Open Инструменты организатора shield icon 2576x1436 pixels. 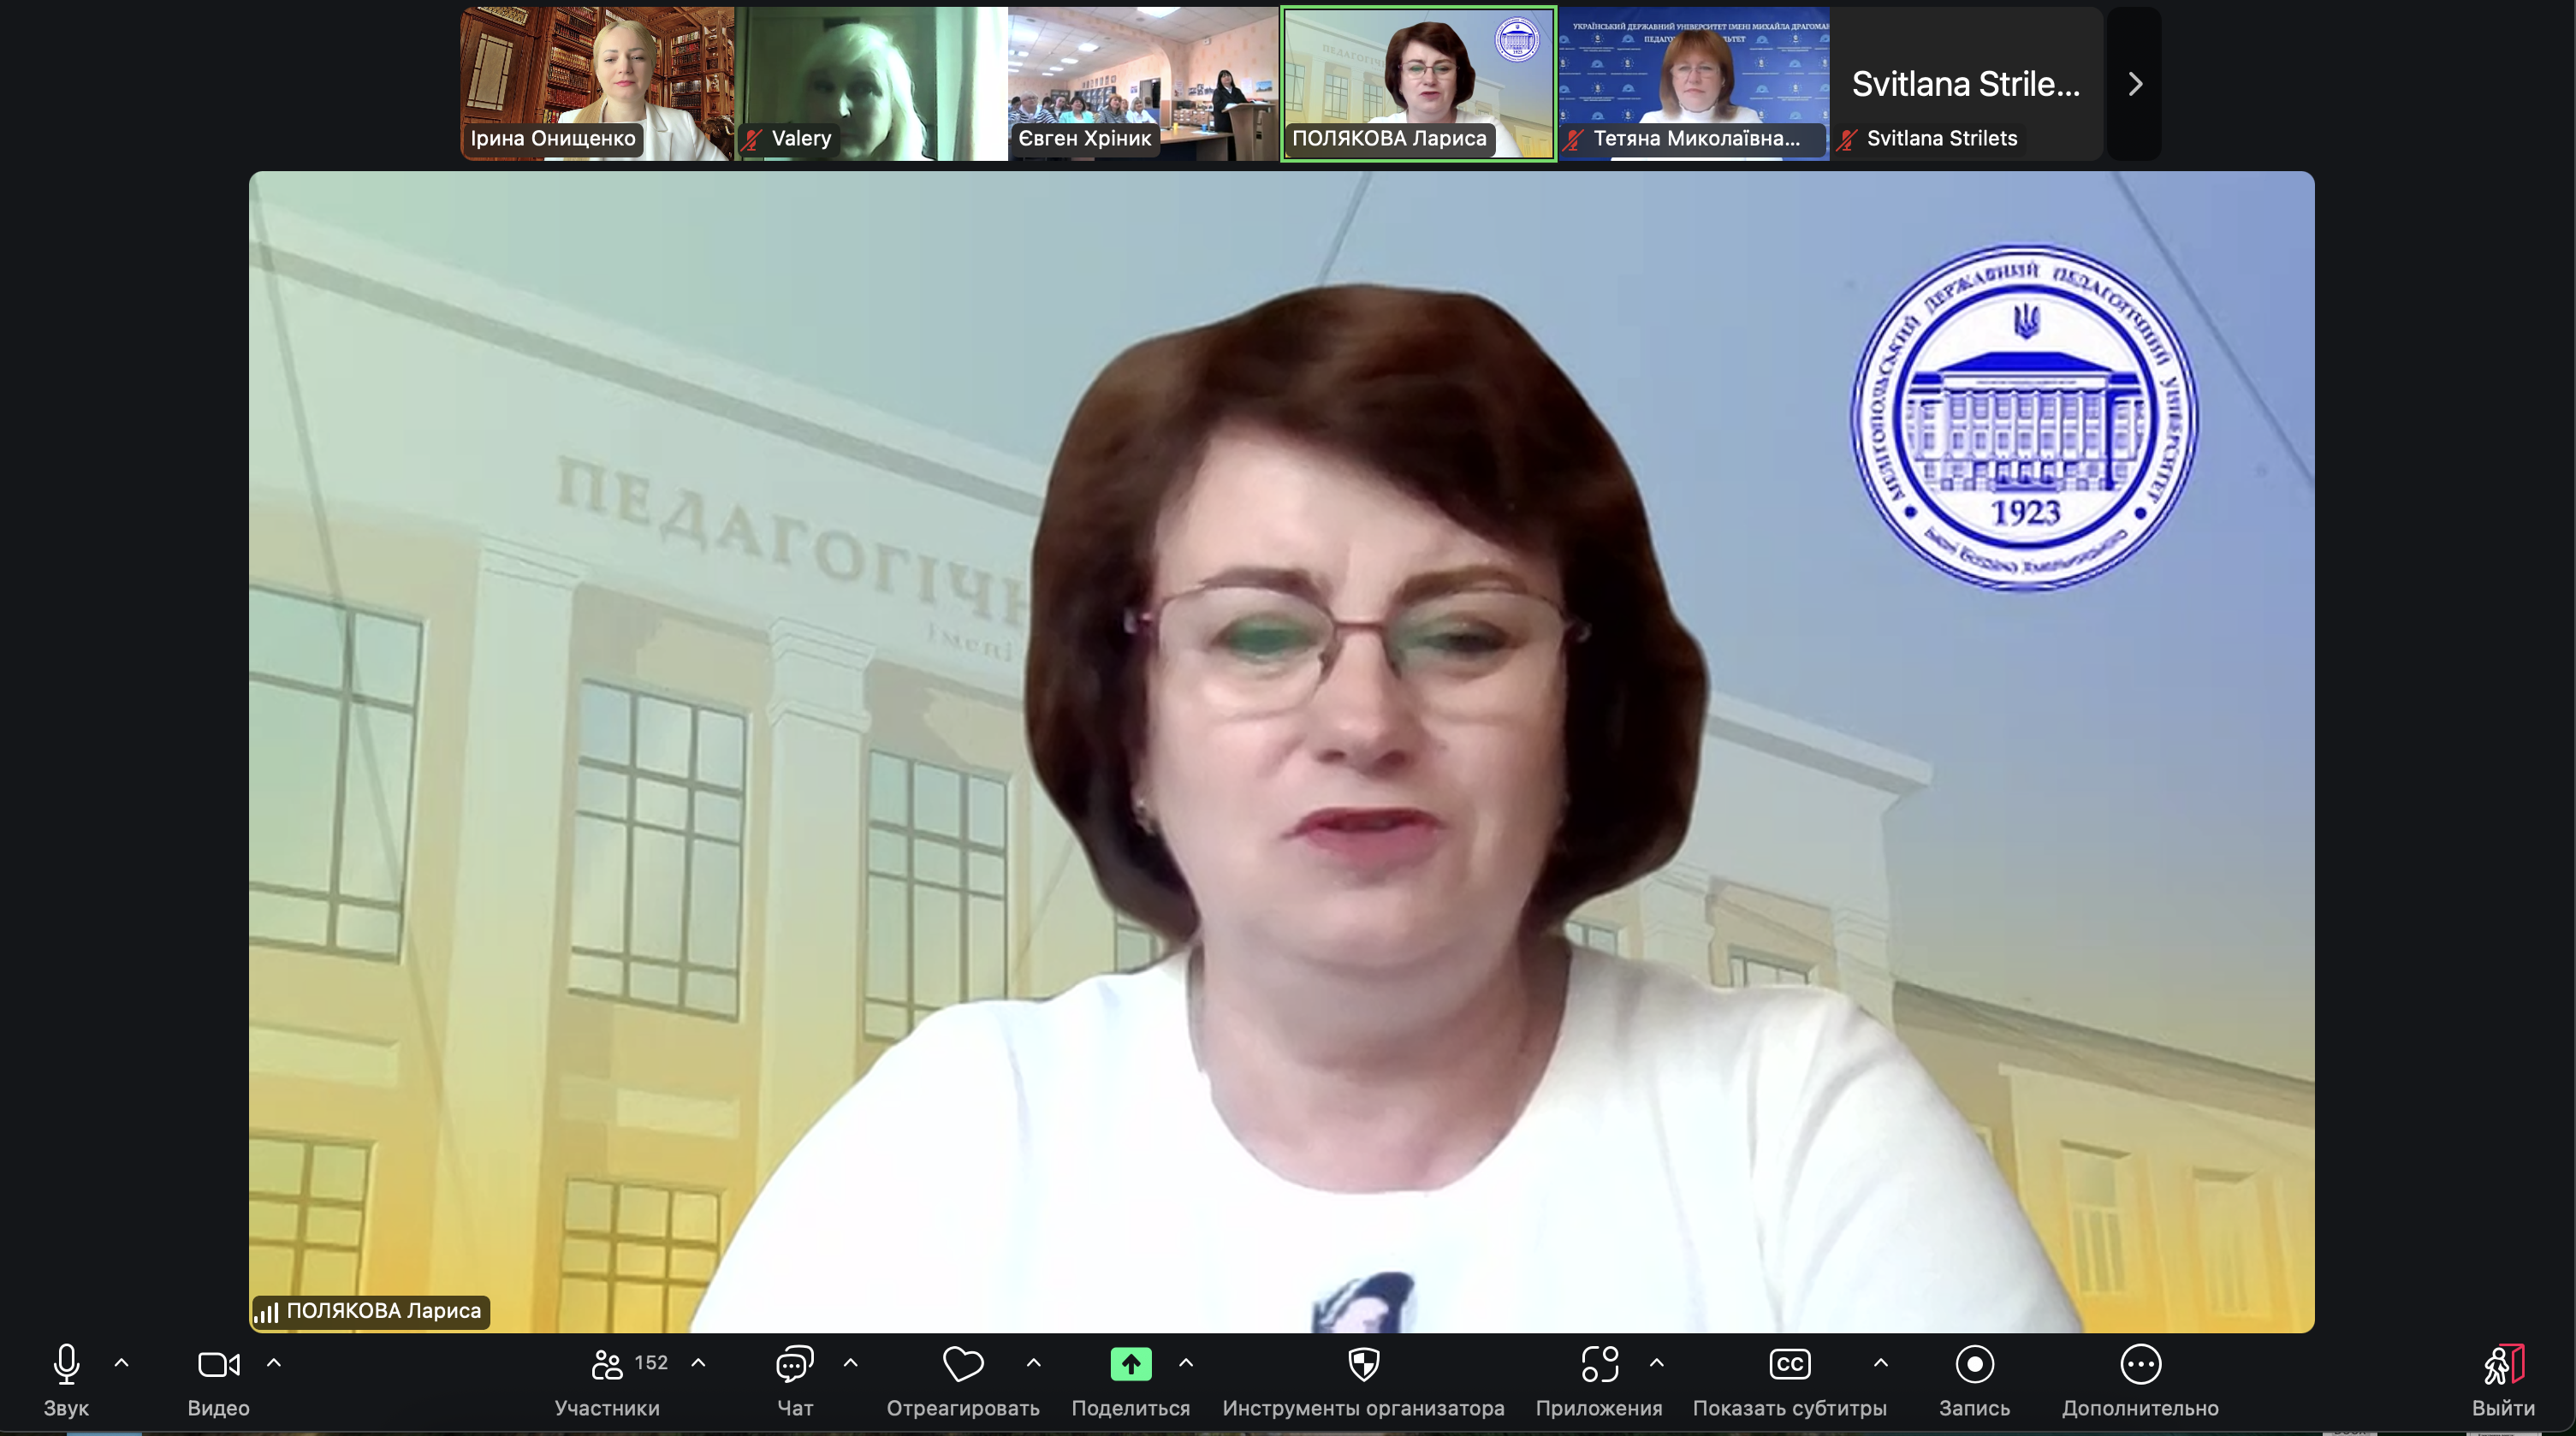[x=1363, y=1364]
